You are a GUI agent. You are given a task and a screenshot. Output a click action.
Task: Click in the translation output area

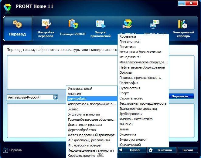click(x=36, y=120)
